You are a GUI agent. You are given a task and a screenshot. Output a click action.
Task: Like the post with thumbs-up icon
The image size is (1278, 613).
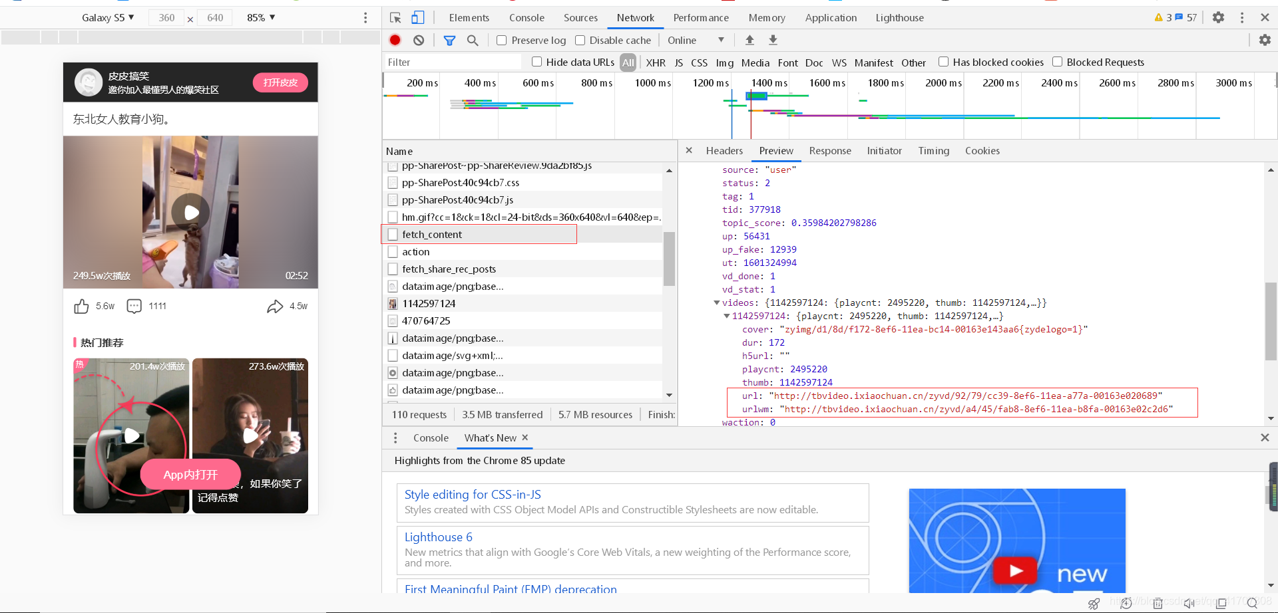click(81, 306)
